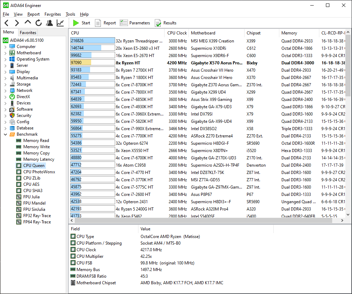352x294 pixels.
Task: Refresh the benchmark page
Action: click(x=39, y=23)
